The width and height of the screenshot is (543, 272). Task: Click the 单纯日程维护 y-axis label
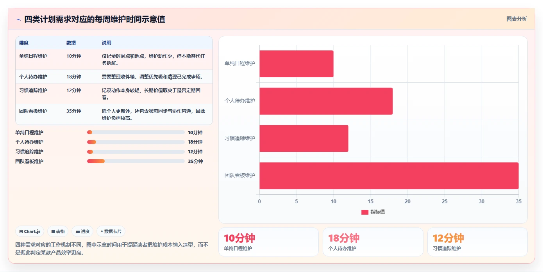click(239, 63)
